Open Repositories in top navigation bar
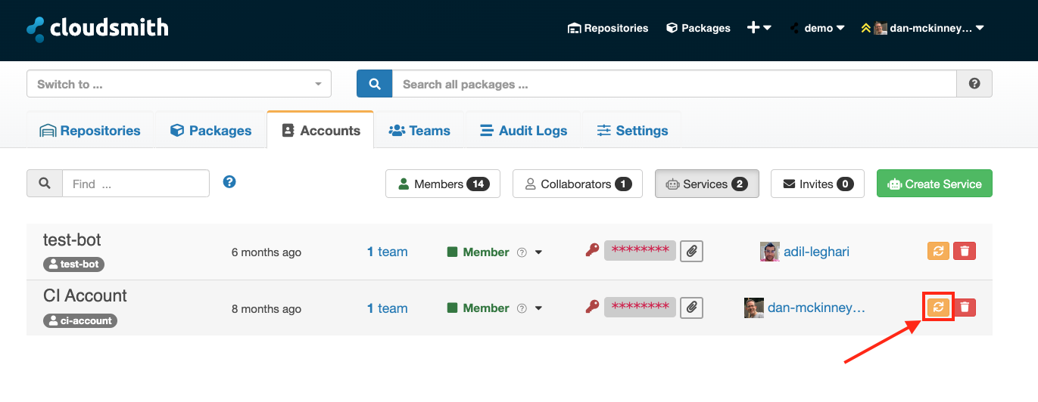1038x402 pixels. (608, 28)
